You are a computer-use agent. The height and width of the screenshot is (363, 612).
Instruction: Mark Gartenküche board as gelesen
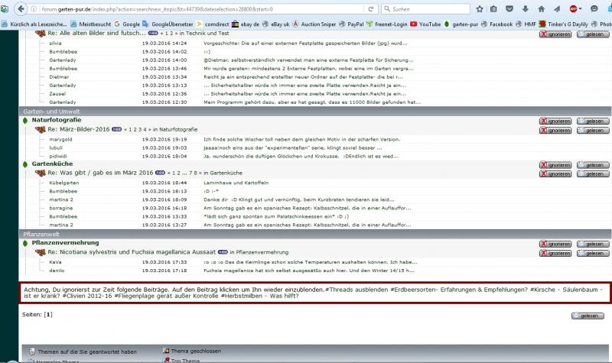click(x=593, y=164)
